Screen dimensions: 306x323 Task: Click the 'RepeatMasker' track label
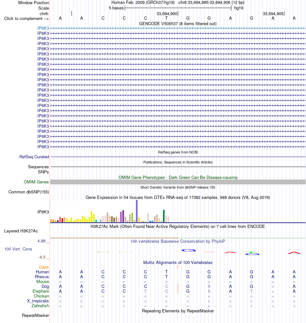click(35, 315)
